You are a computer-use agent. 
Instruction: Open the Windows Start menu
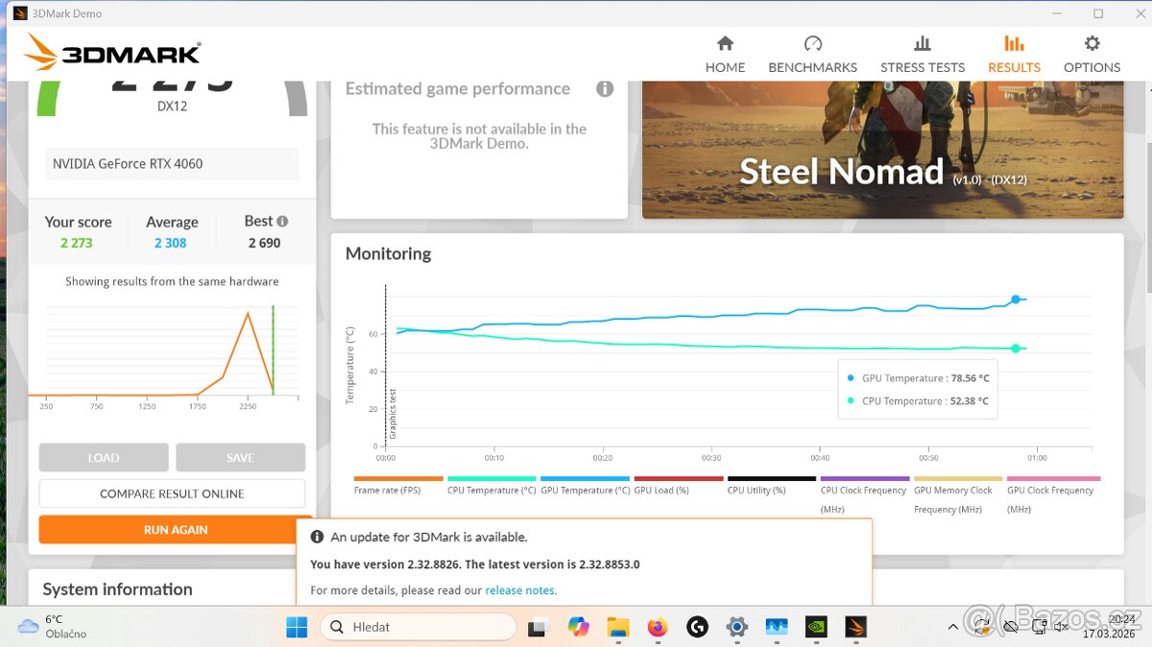(x=297, y=627)
